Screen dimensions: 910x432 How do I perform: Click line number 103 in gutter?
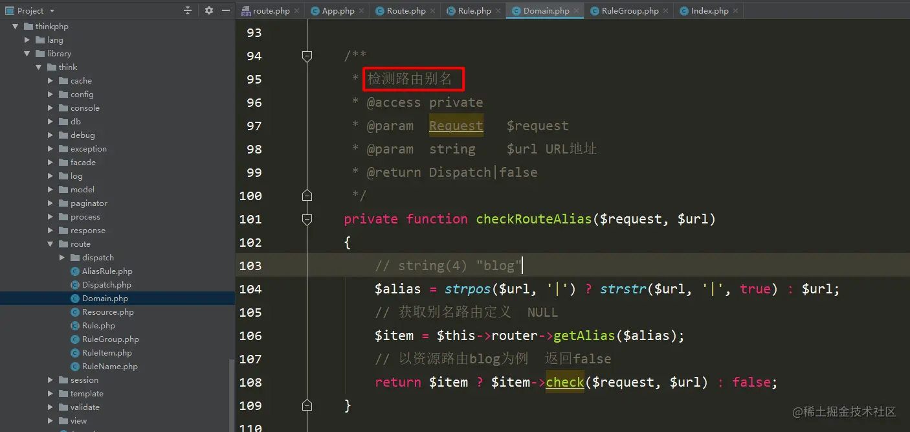point(250,266)
